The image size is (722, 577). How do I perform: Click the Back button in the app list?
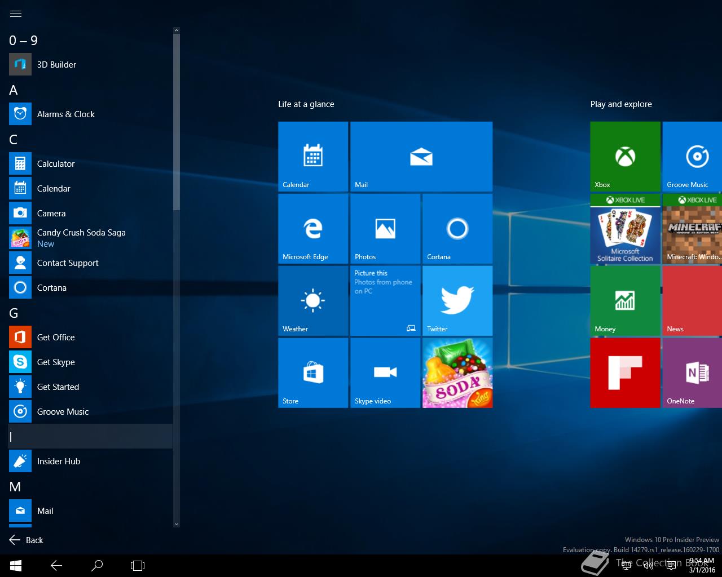tap(27, 540)
